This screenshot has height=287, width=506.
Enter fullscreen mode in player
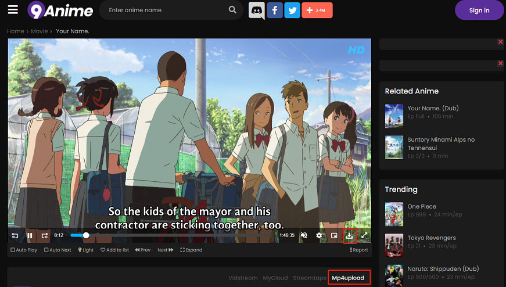pos(364,235)
